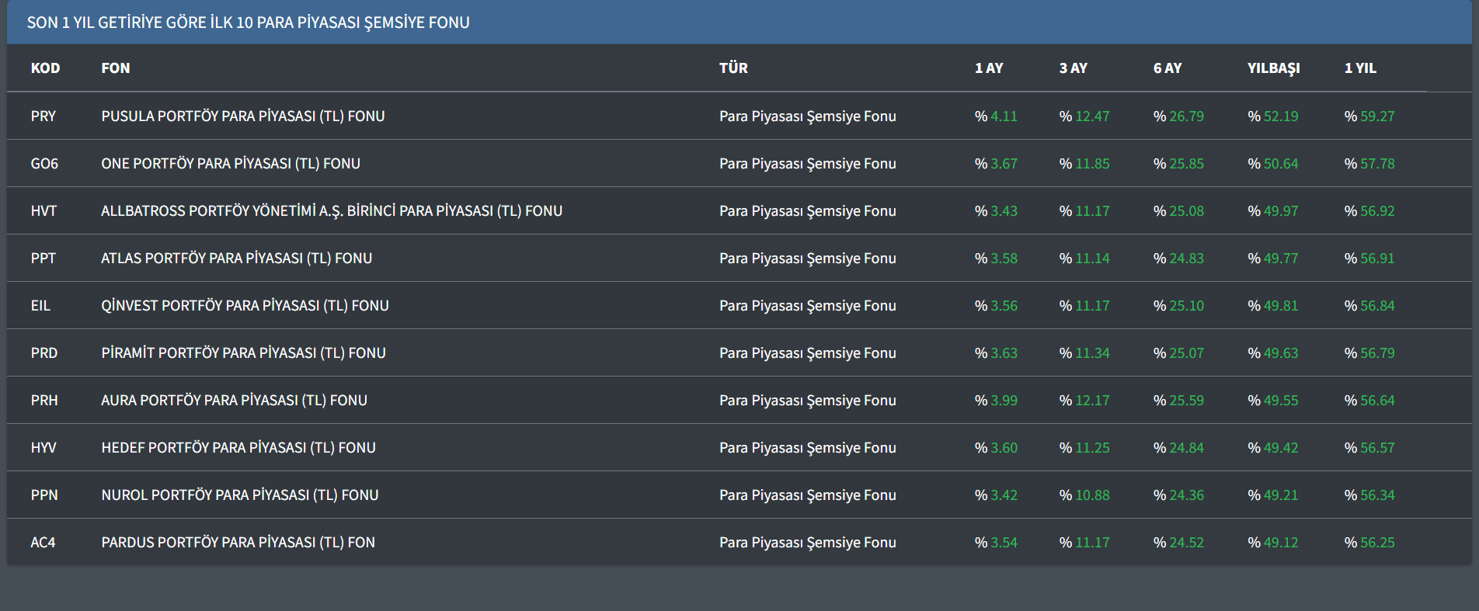Click the PRY fund code
Screen dimensions: 1479x611
point(43,116)
